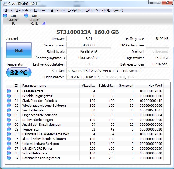Select the UltraDMA CRC Fehler name
Viewport: 174px width, 169px height.
point(37,148)
